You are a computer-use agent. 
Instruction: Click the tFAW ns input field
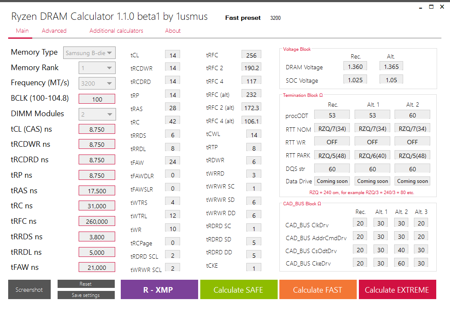97,267
